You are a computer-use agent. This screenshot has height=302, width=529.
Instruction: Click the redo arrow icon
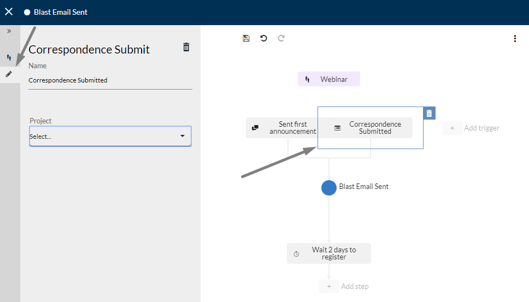click(281, 38)
